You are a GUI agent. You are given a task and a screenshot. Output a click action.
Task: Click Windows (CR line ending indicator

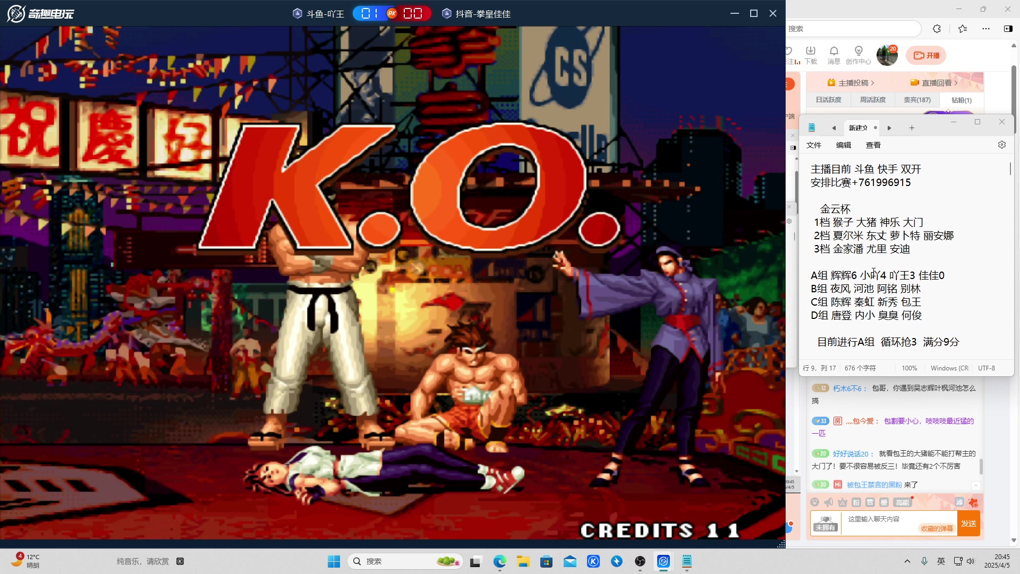[x=949, y=368]
